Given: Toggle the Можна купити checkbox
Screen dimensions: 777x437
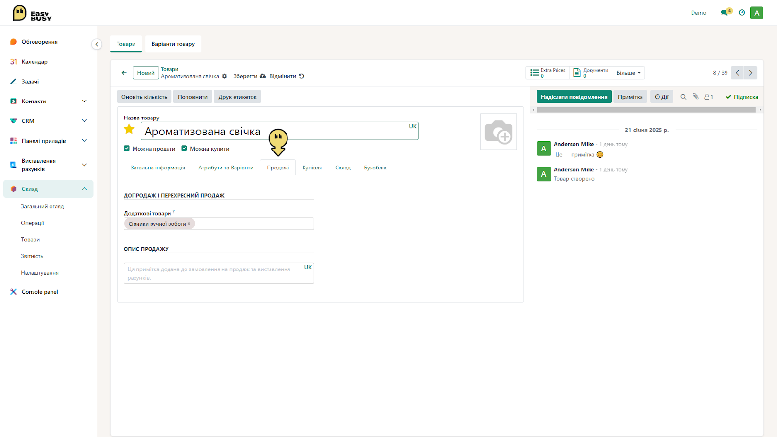Looking at the screenshot, I should click(x=184, y=149).
